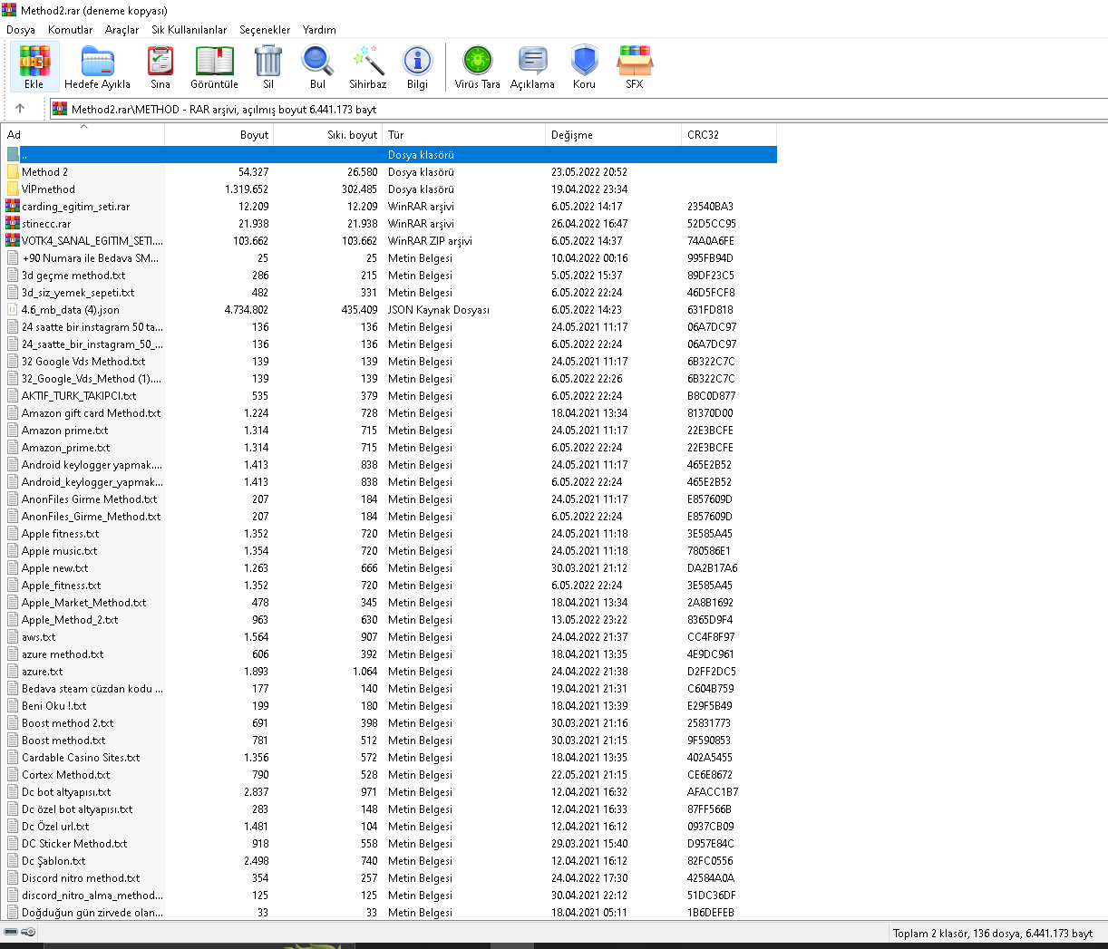
Task: Open the Yardım menu
Action: 319,30
